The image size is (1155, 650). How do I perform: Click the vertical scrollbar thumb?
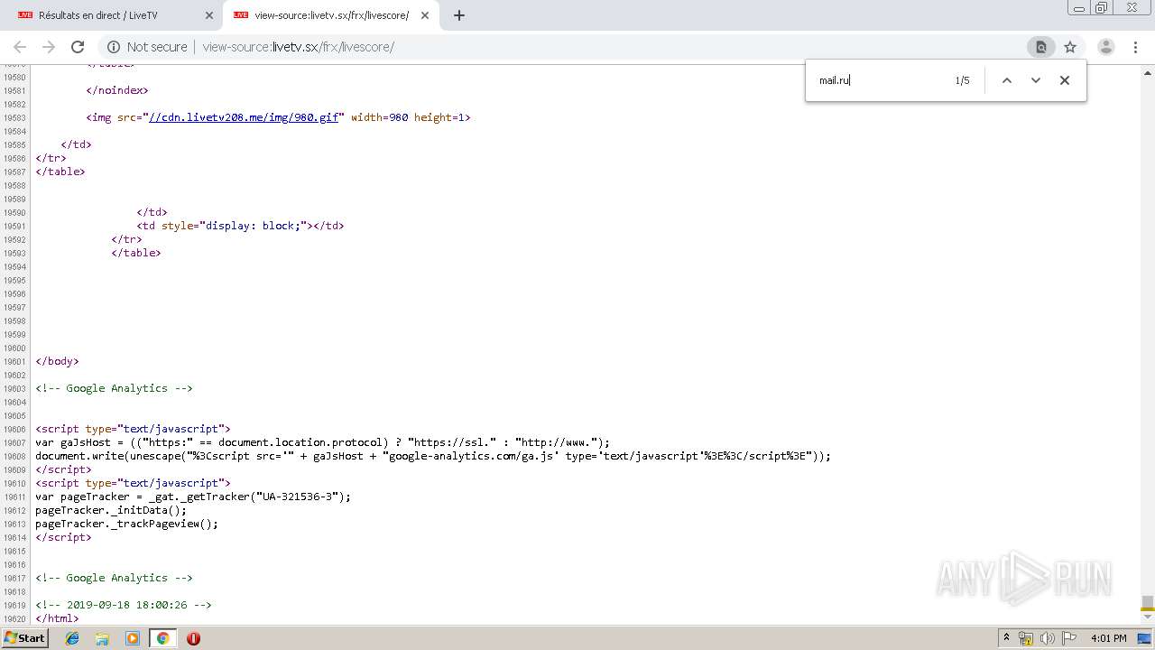1147,602
